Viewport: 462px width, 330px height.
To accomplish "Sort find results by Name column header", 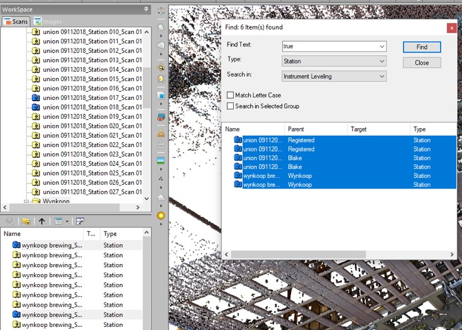I will tap(253, 129).
